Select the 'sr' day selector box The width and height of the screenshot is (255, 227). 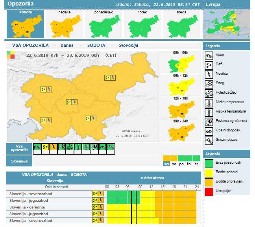pyautogui.click(x=196, y=164)
